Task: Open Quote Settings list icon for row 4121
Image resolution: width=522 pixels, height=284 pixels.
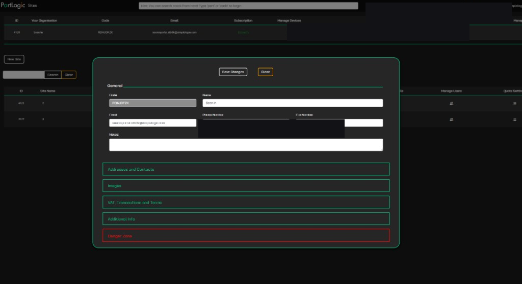Action: click(x=514, y=104)
